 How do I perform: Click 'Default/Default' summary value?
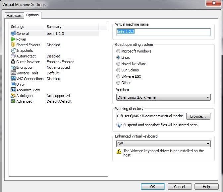click(x=59, y=101)
